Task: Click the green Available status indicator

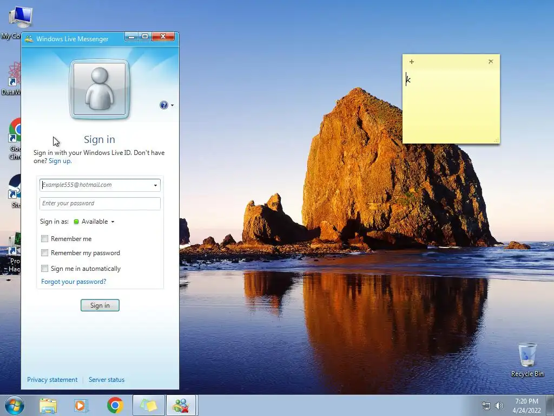Action: click(x=76, y=222)
